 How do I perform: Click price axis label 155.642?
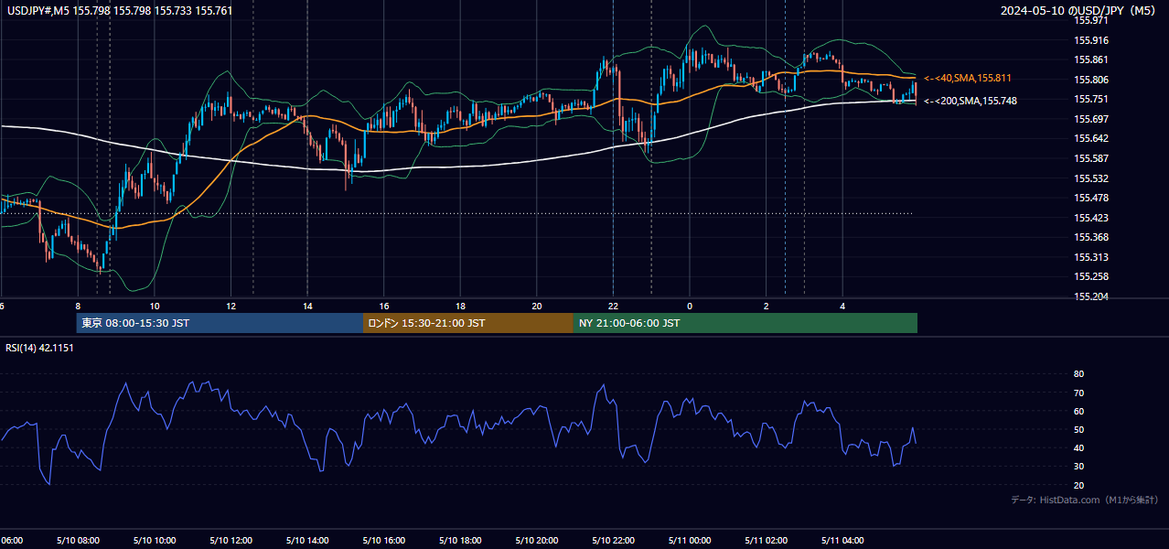pos(1091,139)
